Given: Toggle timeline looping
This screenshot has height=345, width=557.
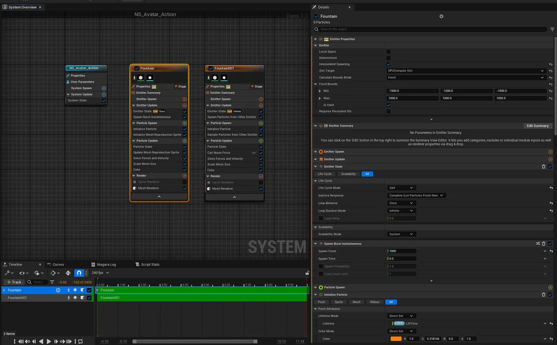Looking at the screenshot, I should (x=80, y=342).
